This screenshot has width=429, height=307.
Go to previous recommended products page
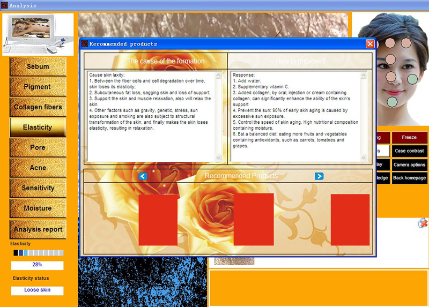click(x=143, y=176)
